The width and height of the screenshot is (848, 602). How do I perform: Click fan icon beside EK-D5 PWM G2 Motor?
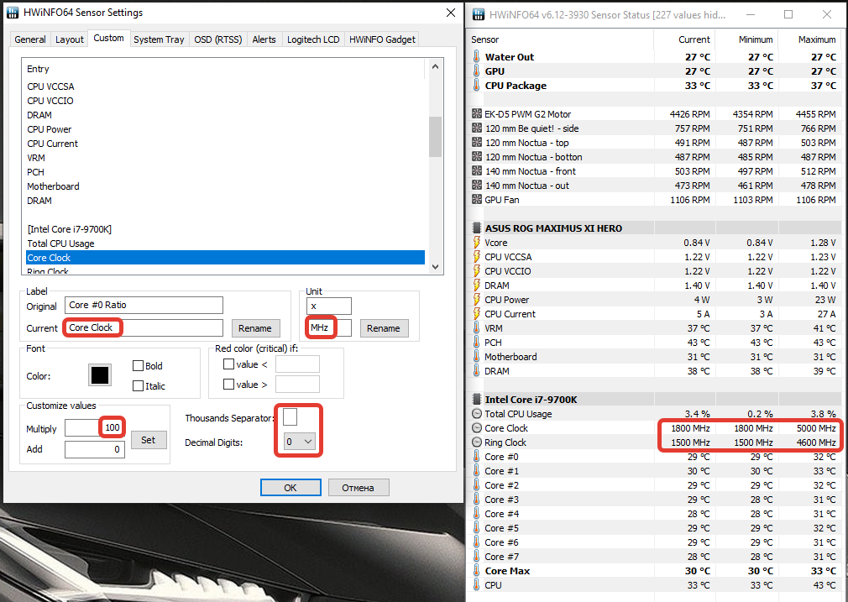click(x=476, y=114)
